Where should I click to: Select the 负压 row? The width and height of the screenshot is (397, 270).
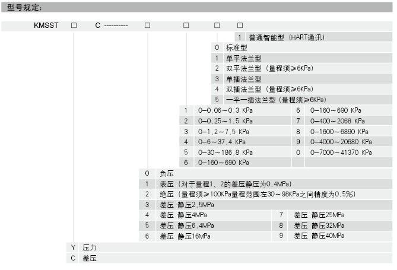tap(167, 173)
